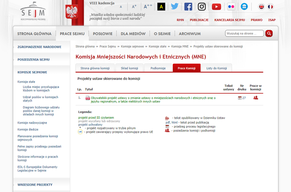
Task: Toggle high contrast with the black A icon
Action: 161,6
